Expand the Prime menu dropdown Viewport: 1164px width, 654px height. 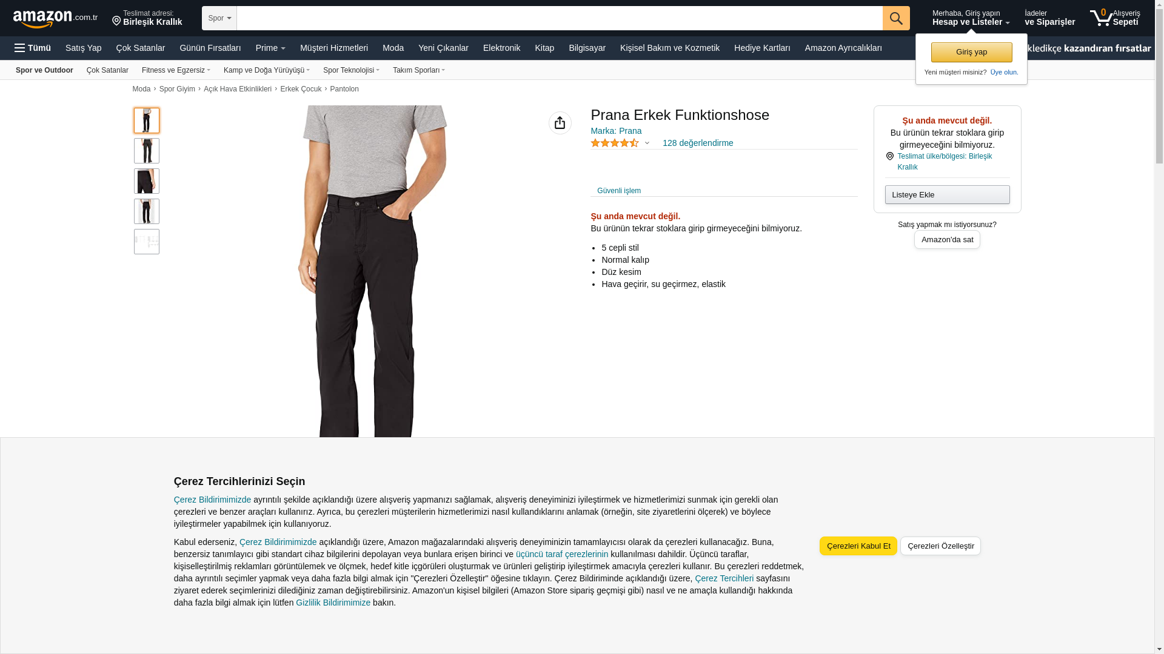270,48
